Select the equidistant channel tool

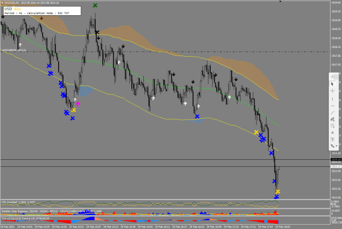(332, 119)
